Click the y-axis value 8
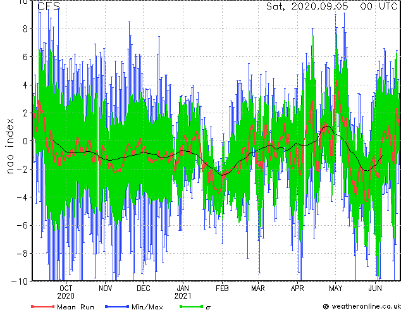 pyautogui.click(x=25, y=29)
